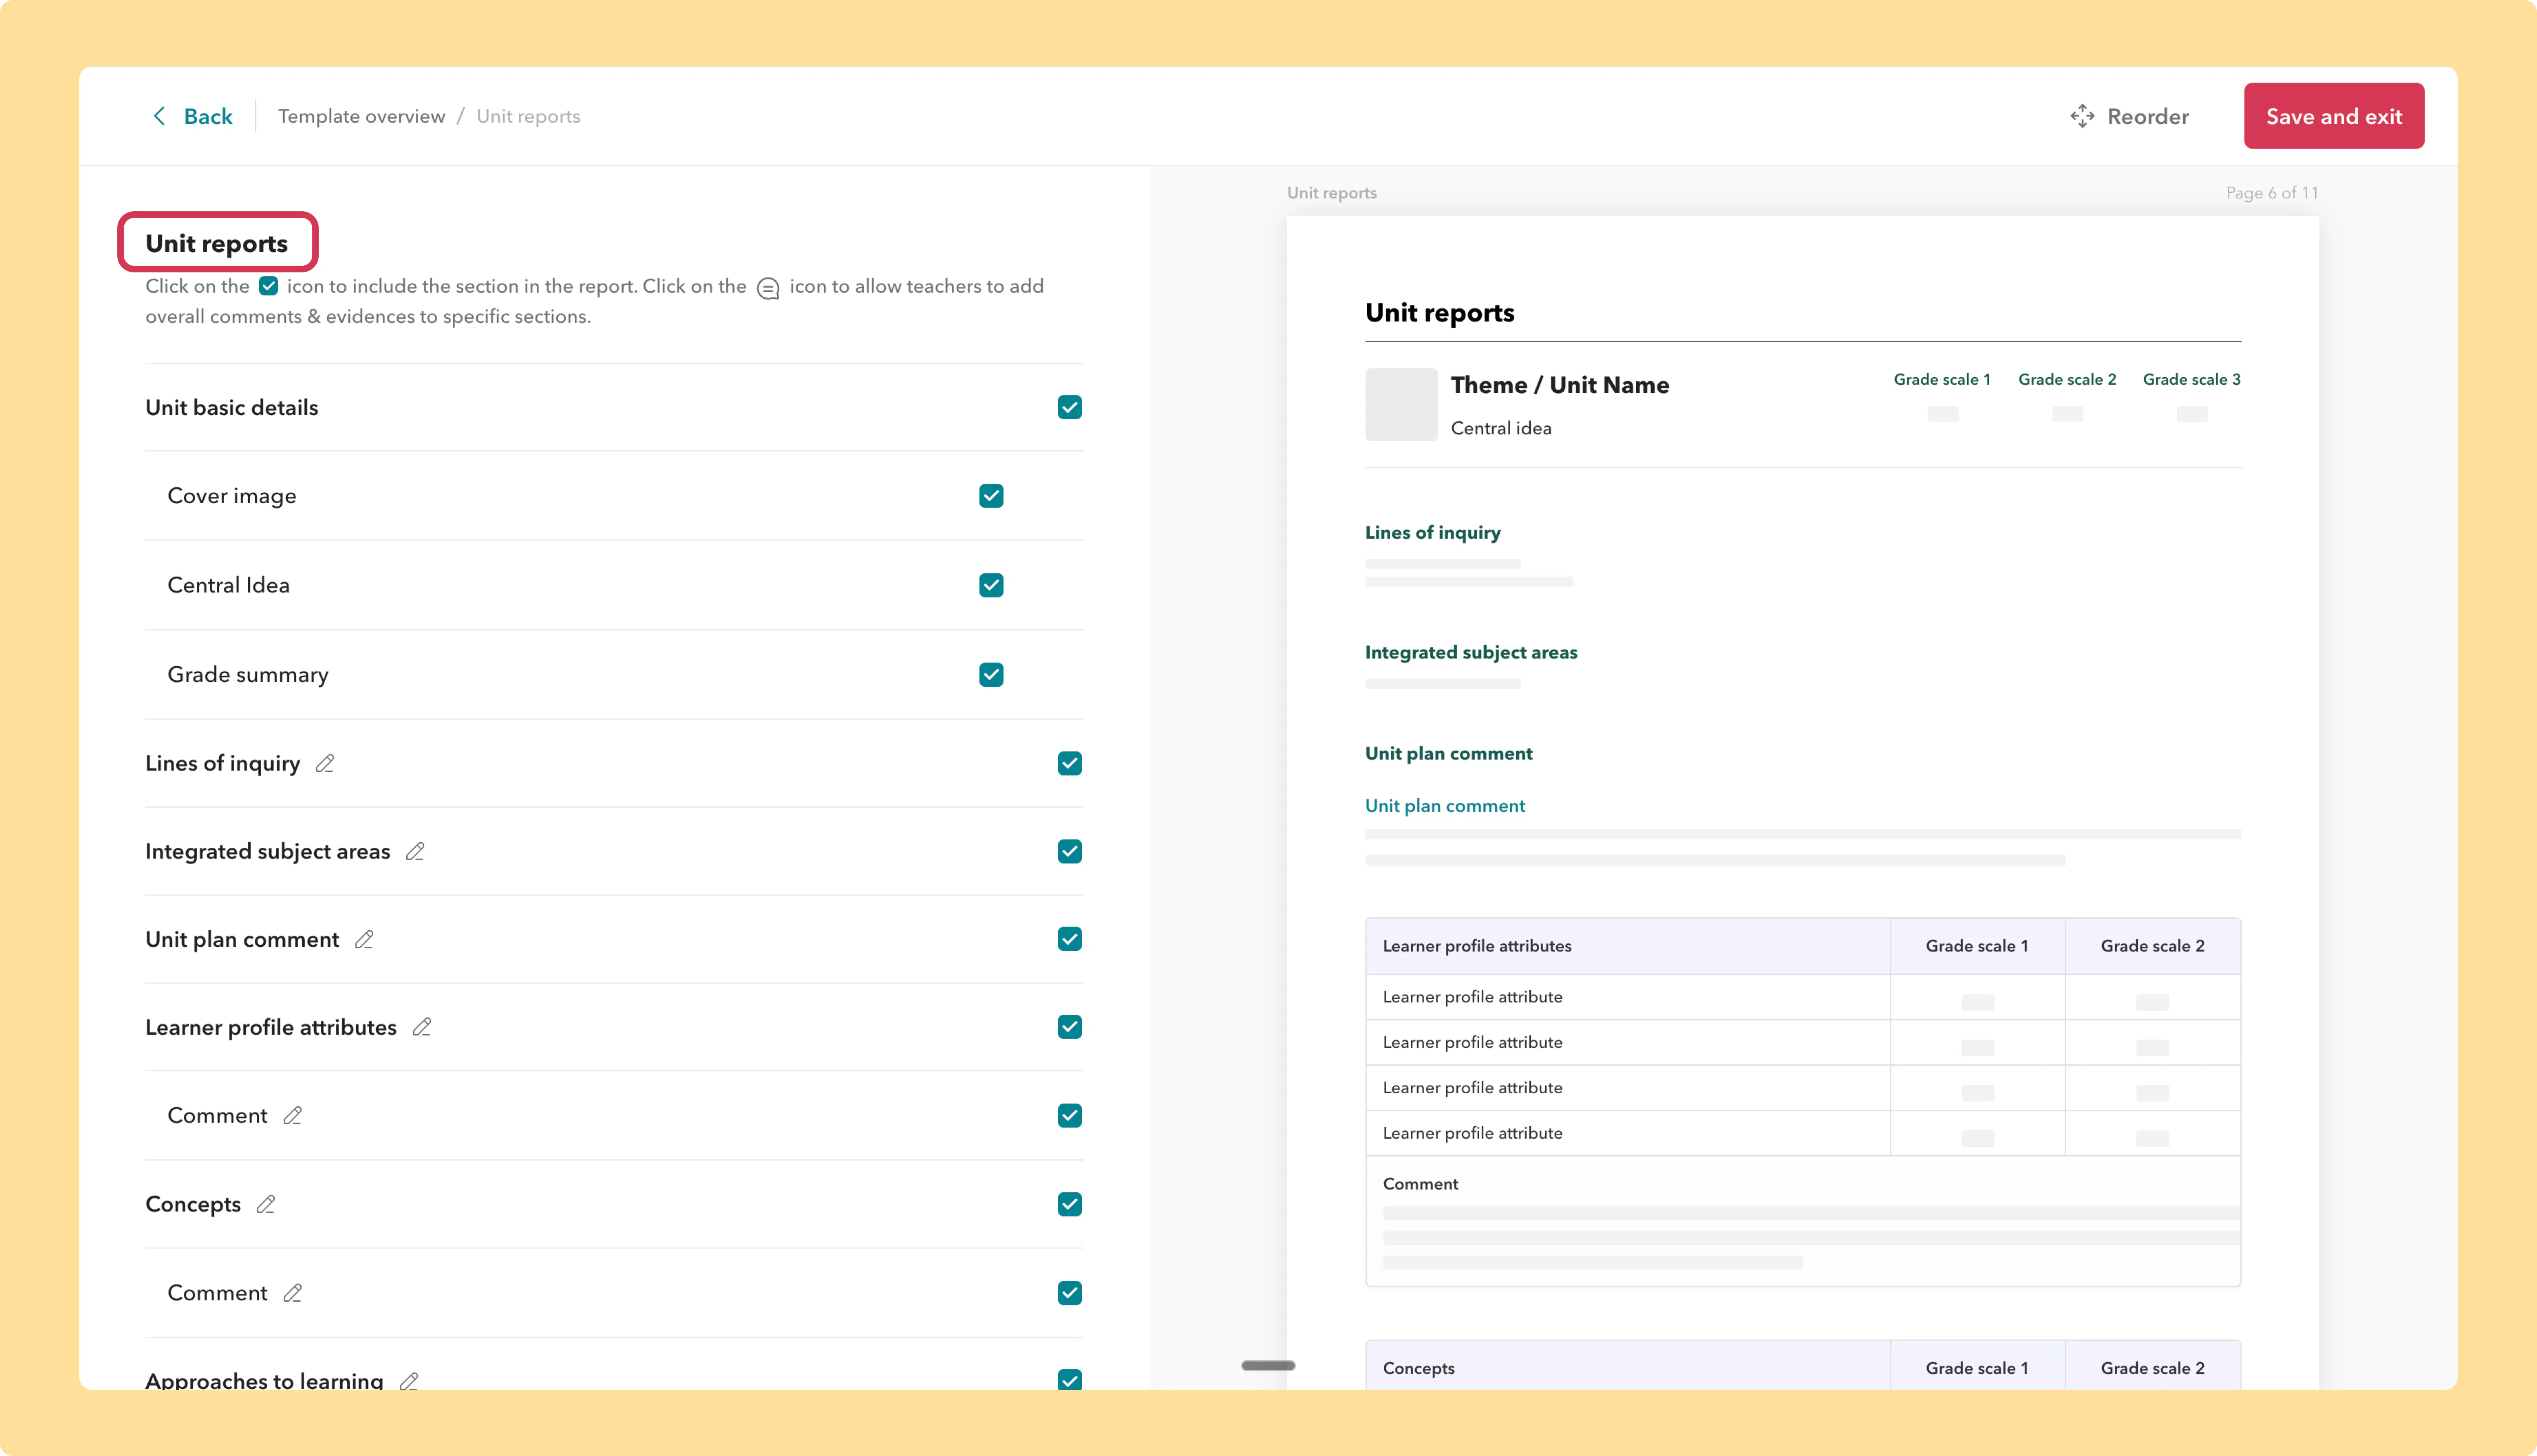The image size is (2537, 1456).
Task: Click Concepts table header in preview
Action: click(x=1418, y=1368)
